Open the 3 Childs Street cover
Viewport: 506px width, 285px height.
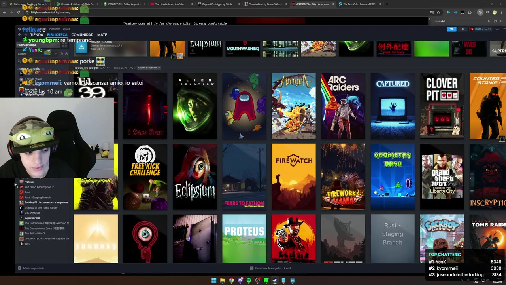pos(145,106)
